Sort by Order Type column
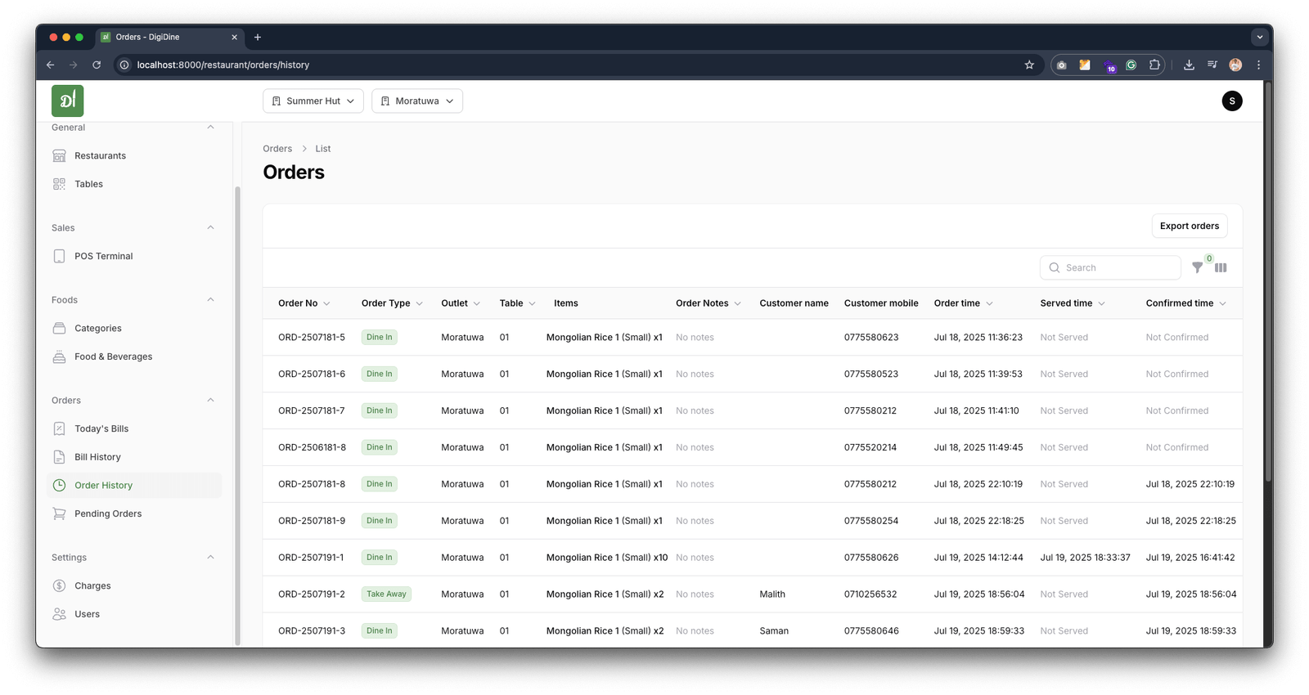 tap(393, 303)
